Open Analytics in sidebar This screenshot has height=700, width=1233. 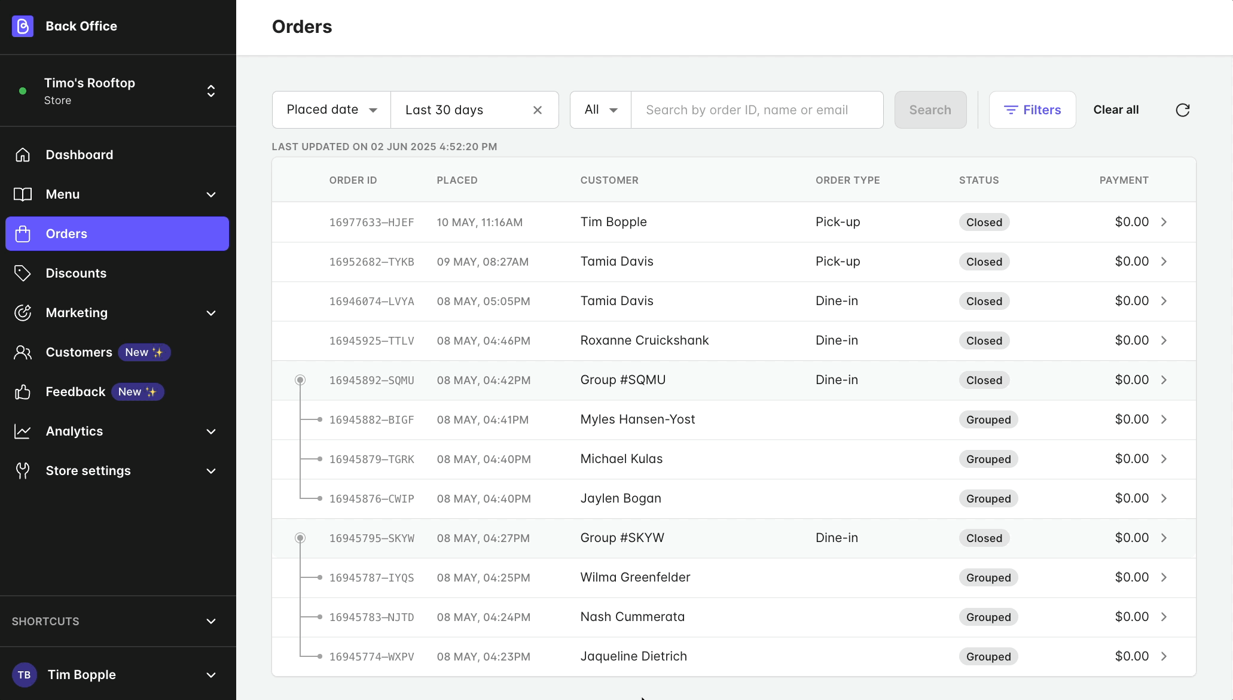117,431
